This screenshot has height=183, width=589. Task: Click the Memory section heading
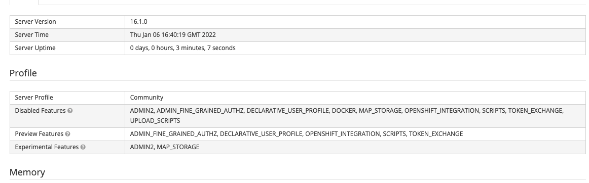click(27, 172)
